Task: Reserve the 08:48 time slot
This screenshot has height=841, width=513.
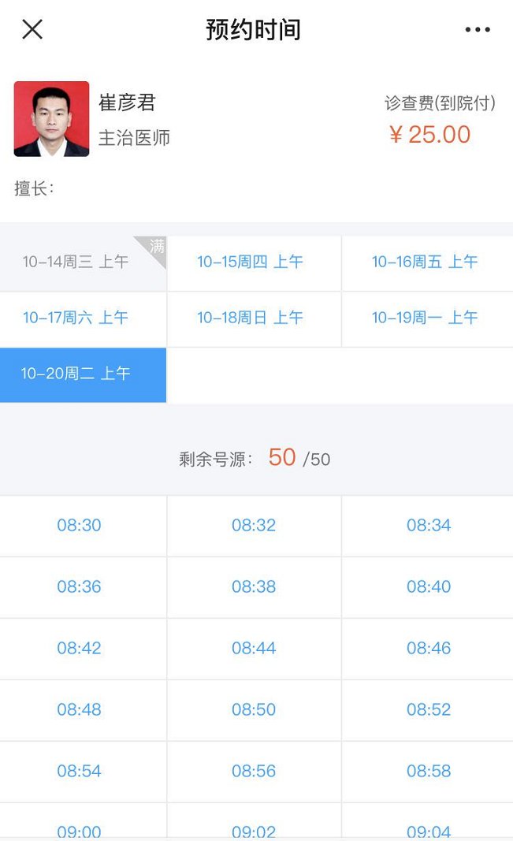Action: (x=79, y=710)
